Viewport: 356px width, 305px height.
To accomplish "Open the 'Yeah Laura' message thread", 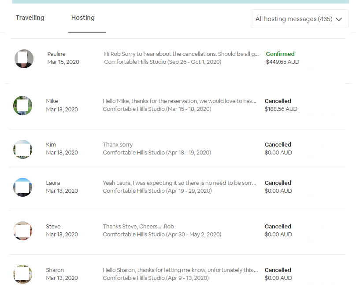I will click(179, 183).
